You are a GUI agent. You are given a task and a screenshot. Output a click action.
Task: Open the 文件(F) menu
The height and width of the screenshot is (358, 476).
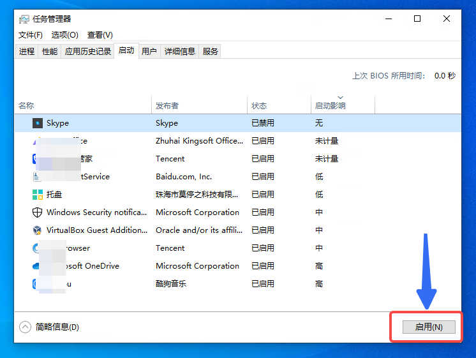click(x=31, y=35)
